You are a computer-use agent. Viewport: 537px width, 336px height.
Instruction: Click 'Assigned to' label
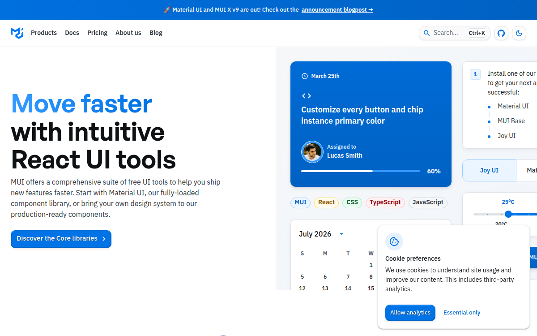(x=341, y=147)
